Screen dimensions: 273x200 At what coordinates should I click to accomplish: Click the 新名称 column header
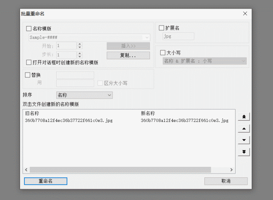148,113
